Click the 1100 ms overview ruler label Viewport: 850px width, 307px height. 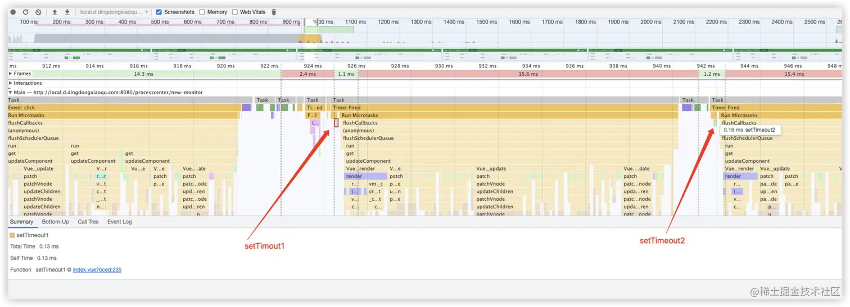point(355,22)
